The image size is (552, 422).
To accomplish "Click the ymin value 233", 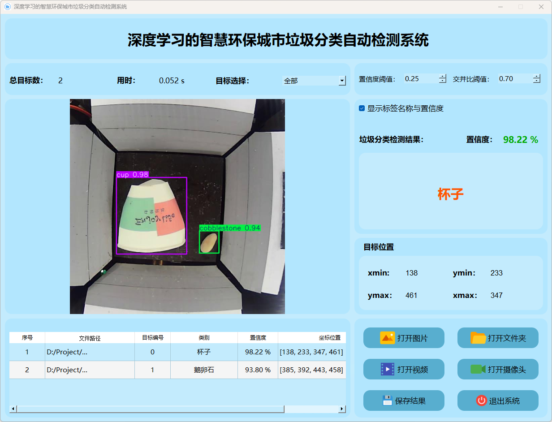I will click(496, 273).
